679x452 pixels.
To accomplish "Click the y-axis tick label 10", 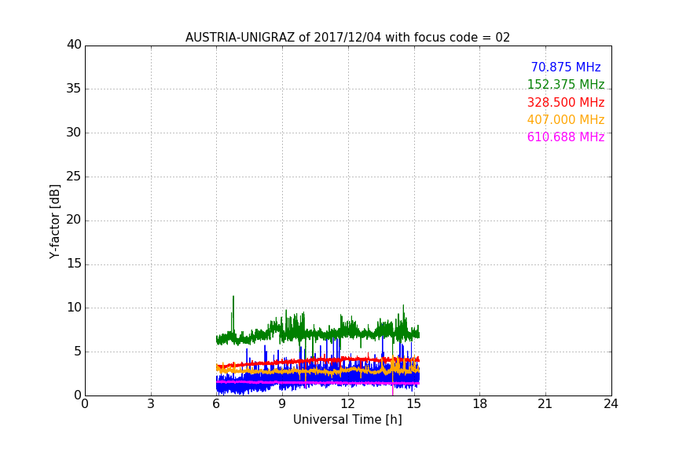I will [74, 308].
